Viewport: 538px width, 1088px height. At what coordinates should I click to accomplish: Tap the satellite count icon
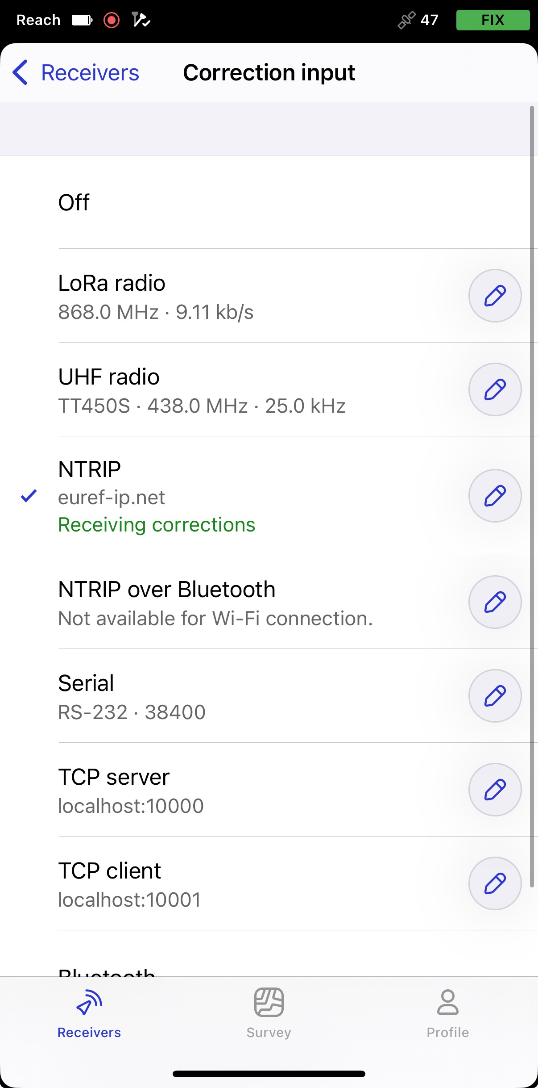pyautogui.click(x=406, y=20)
